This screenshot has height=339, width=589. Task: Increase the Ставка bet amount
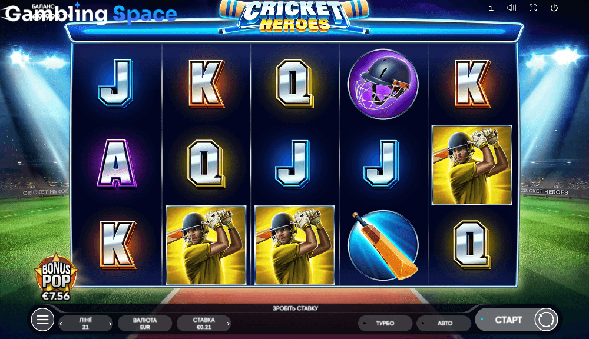[228, 324]
